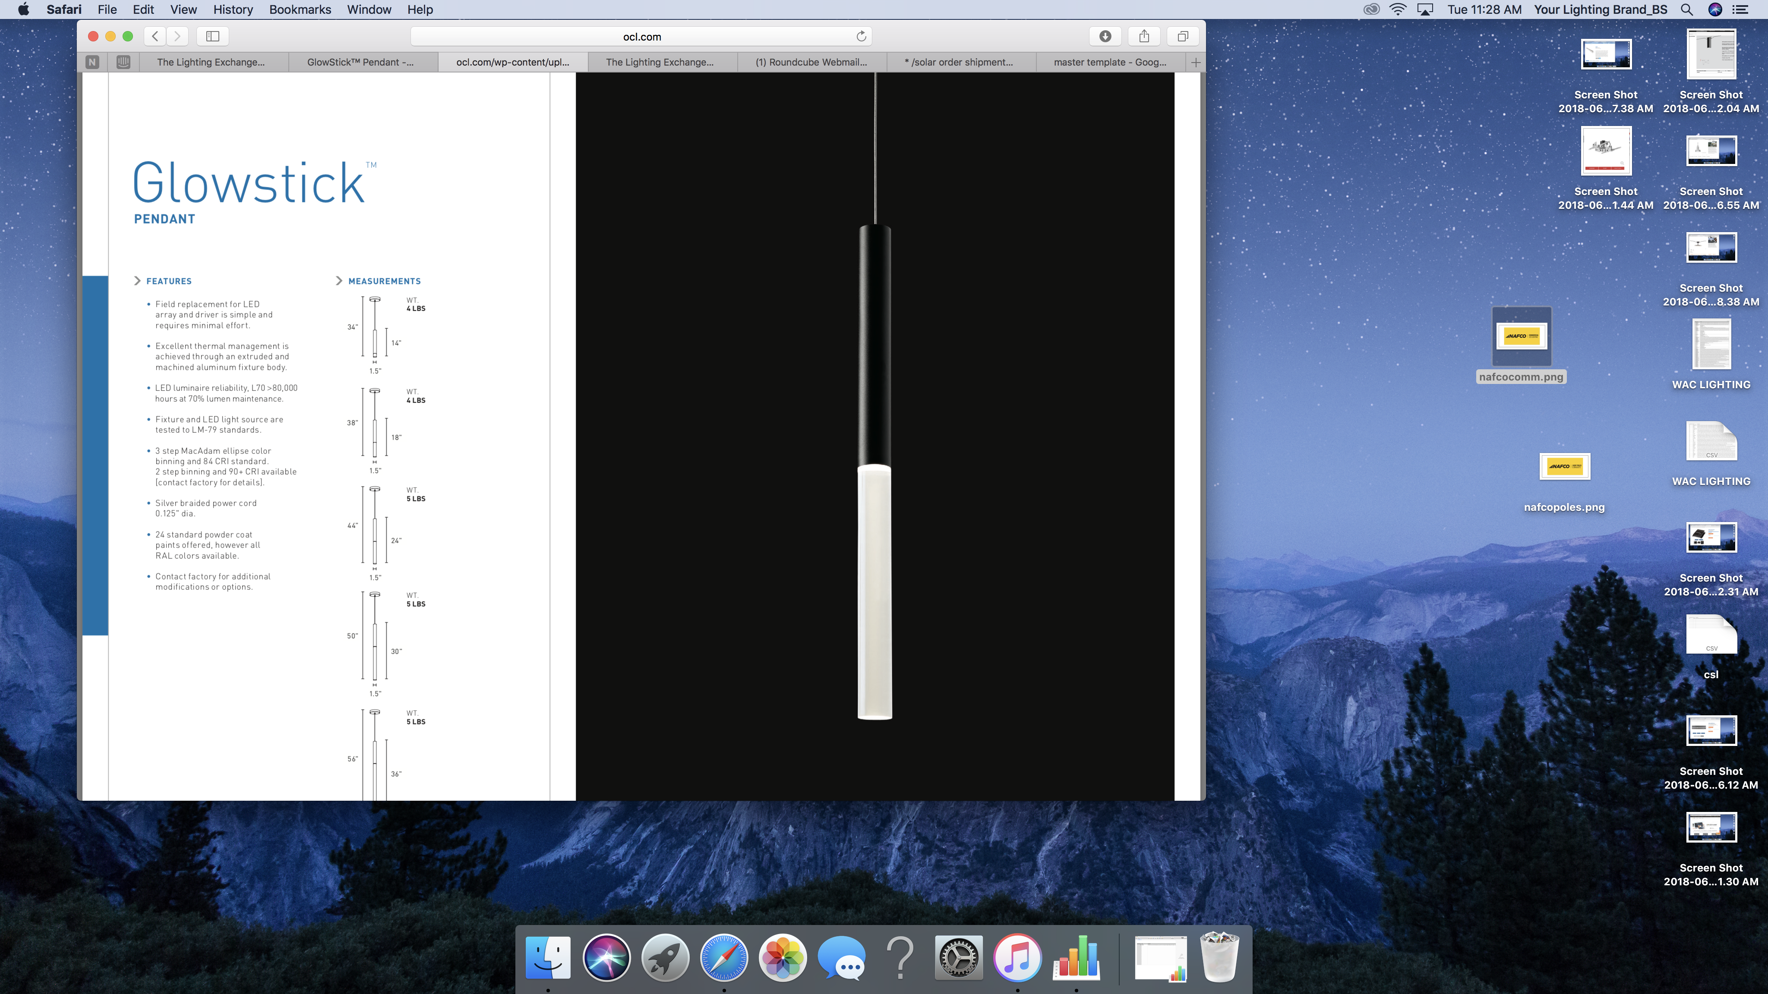Open Spotlight search in menu bar

(1686, 9)
